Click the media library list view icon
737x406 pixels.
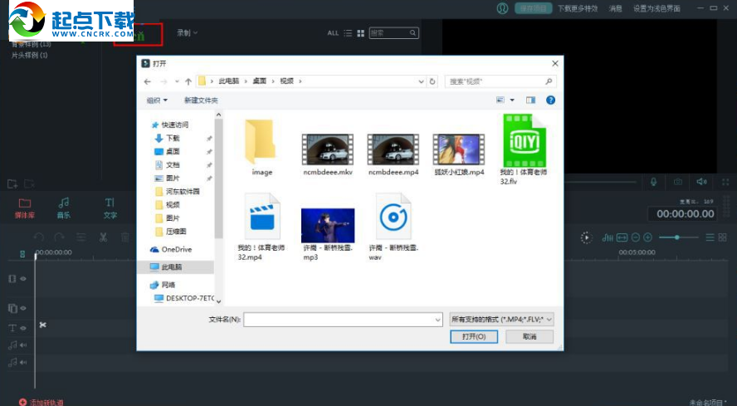coord(348,33)
